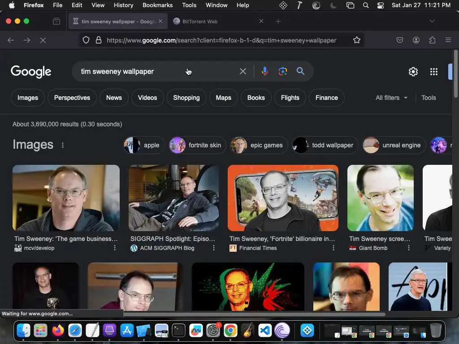459x344 pixels.
Task: Click the magnifying glass search button
Action: tap(300, 71)
